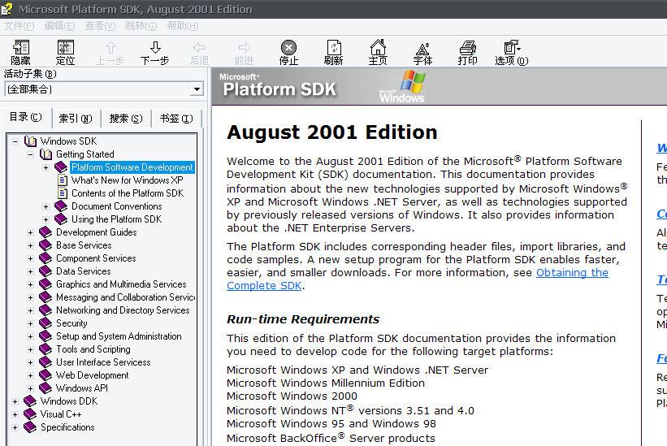Switch to the 目录(C) contents tab
This screenshot has width=667, height=446.
click(25, 117)
